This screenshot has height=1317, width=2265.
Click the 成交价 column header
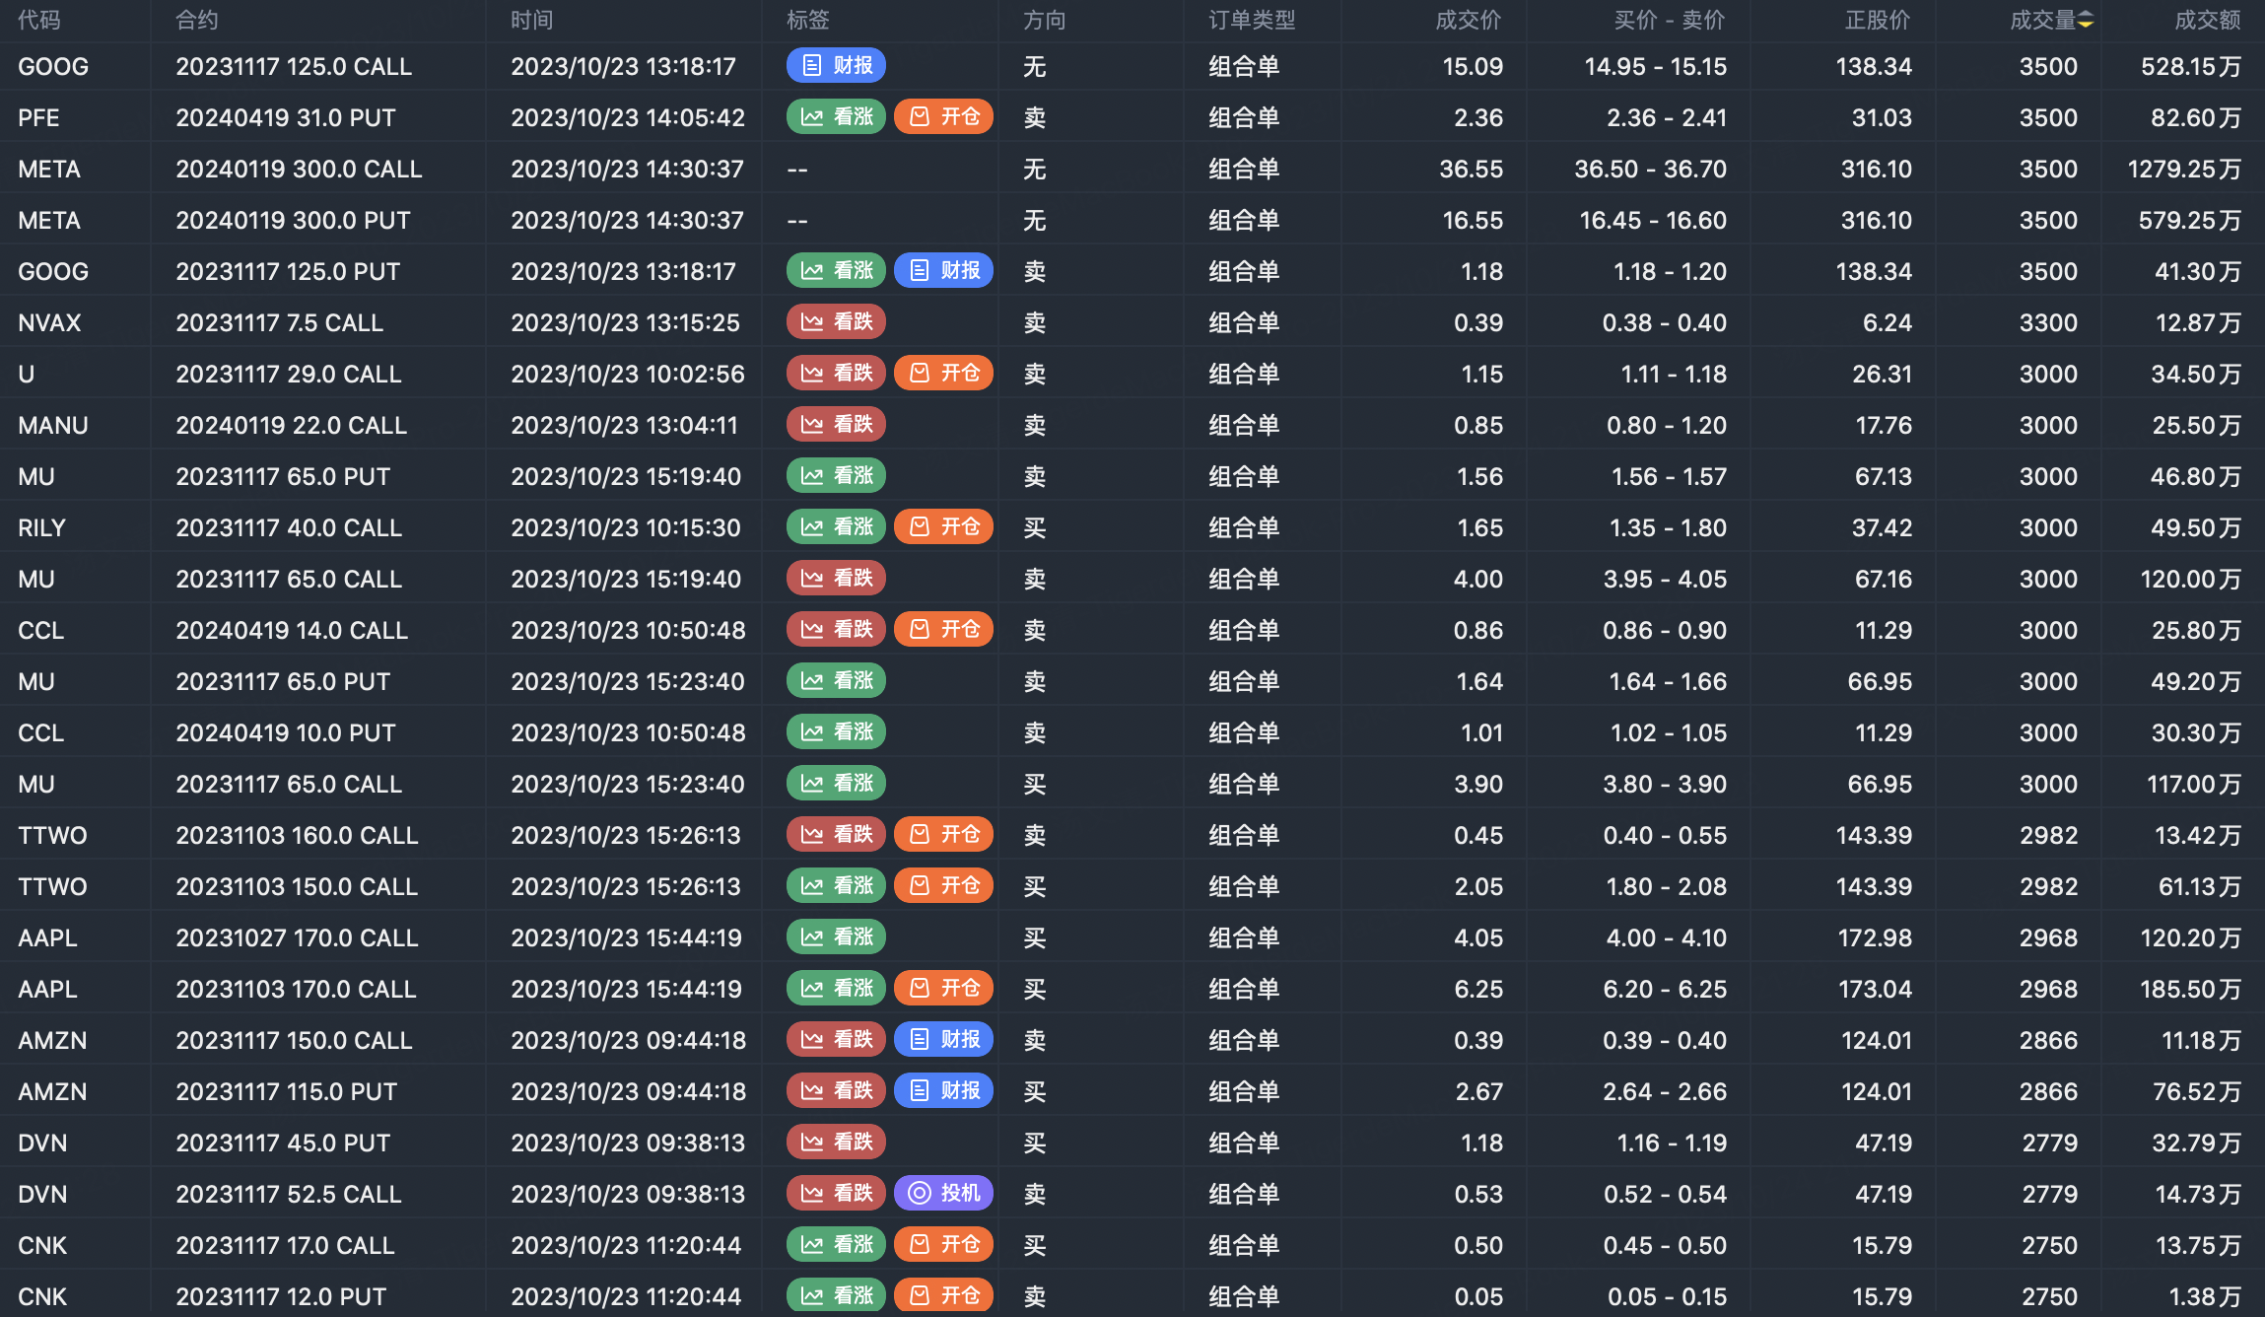tap(1469, 21)
